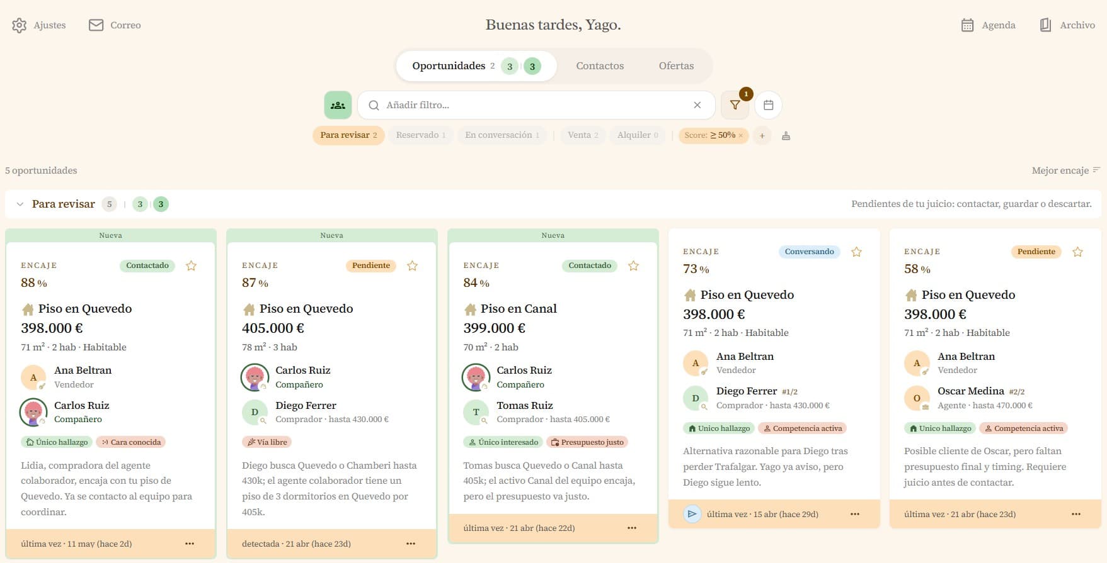Remove the Score ≥ 50% filter
The image size is (1107, 563).
[x=741, y=135]
